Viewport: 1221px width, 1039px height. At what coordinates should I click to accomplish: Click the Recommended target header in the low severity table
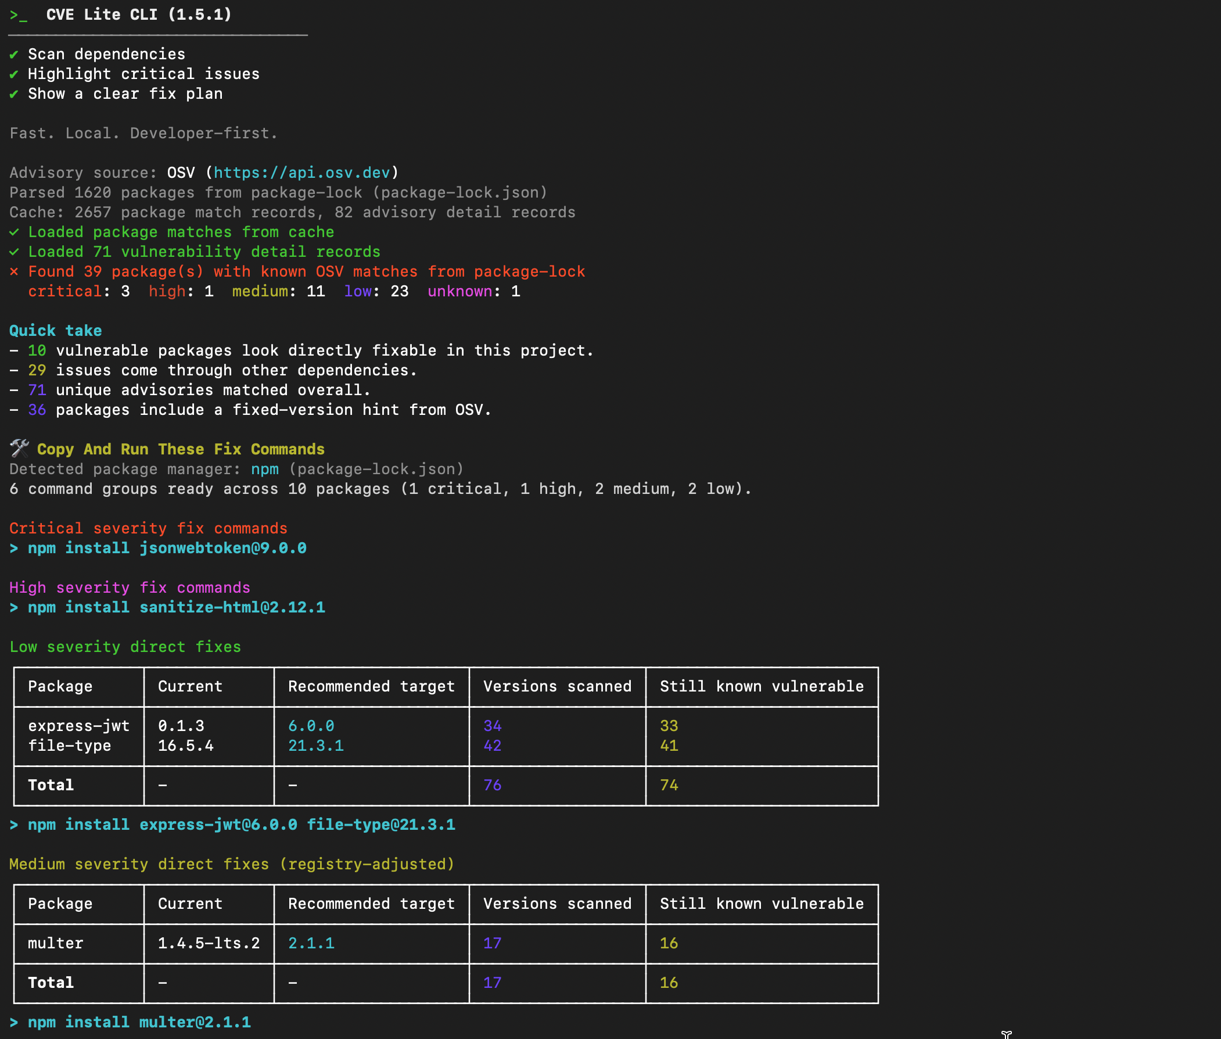point(372,687)
